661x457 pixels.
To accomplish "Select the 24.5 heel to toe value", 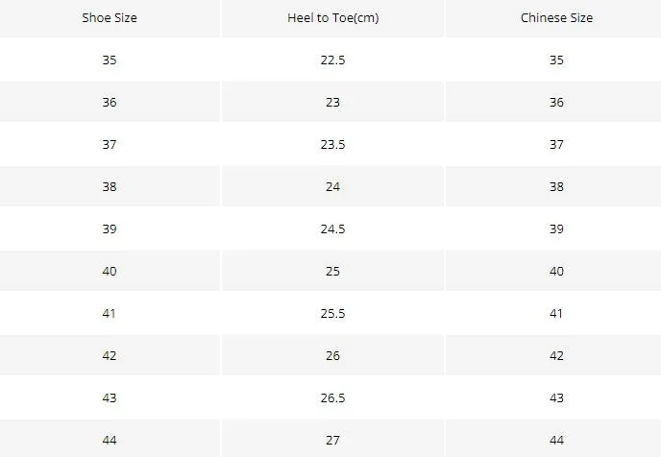I will click(x=333, y=228).
